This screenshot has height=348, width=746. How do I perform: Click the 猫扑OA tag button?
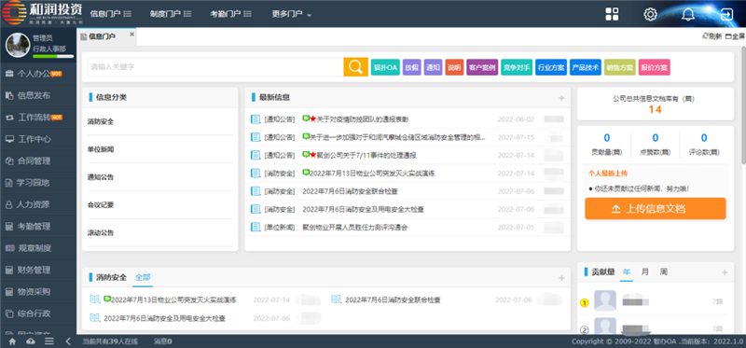point(385,67)
